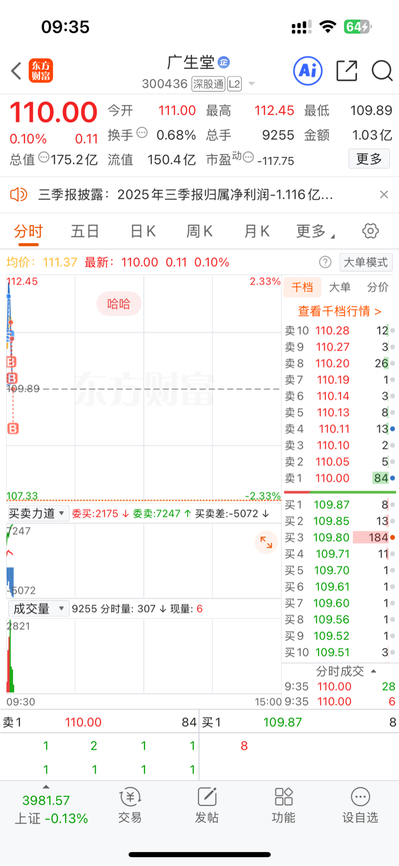Open the search magnifier icon
The height and width of the screenshot is (866, 399).
[x=382, y=70]
